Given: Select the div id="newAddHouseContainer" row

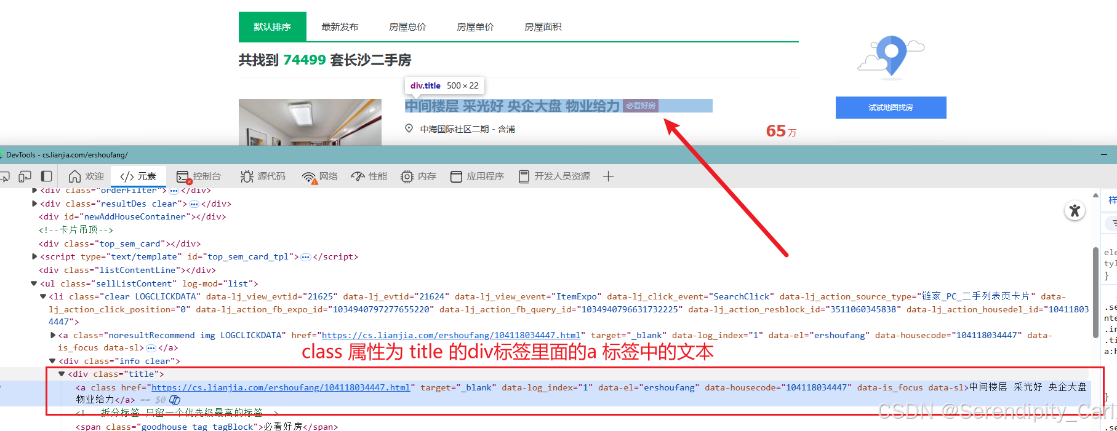Looking at the screenshot, I should coord(132,216).
